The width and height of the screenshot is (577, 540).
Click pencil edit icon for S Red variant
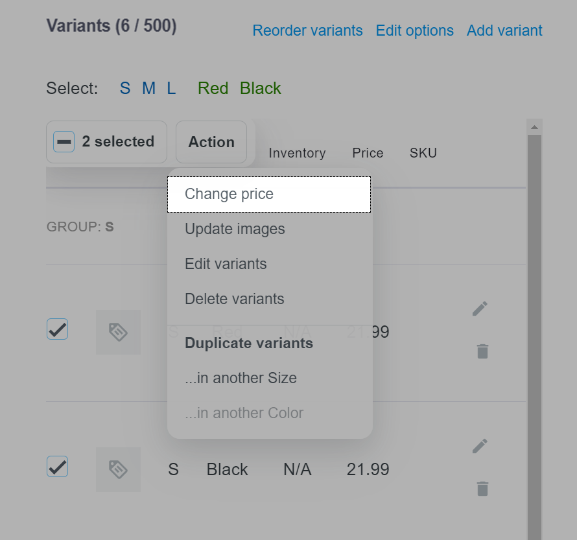[480, 309]
